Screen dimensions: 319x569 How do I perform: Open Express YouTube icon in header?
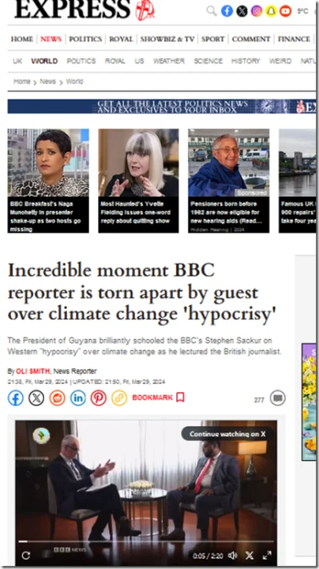click(286, 11)
